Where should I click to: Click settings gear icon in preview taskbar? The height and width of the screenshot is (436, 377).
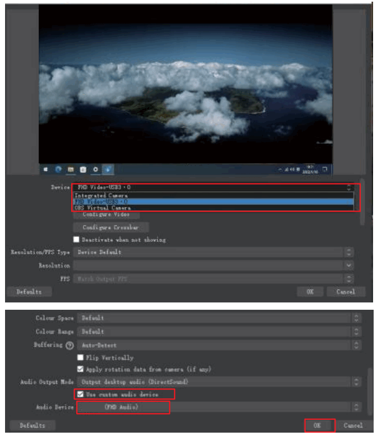(95, 169)
